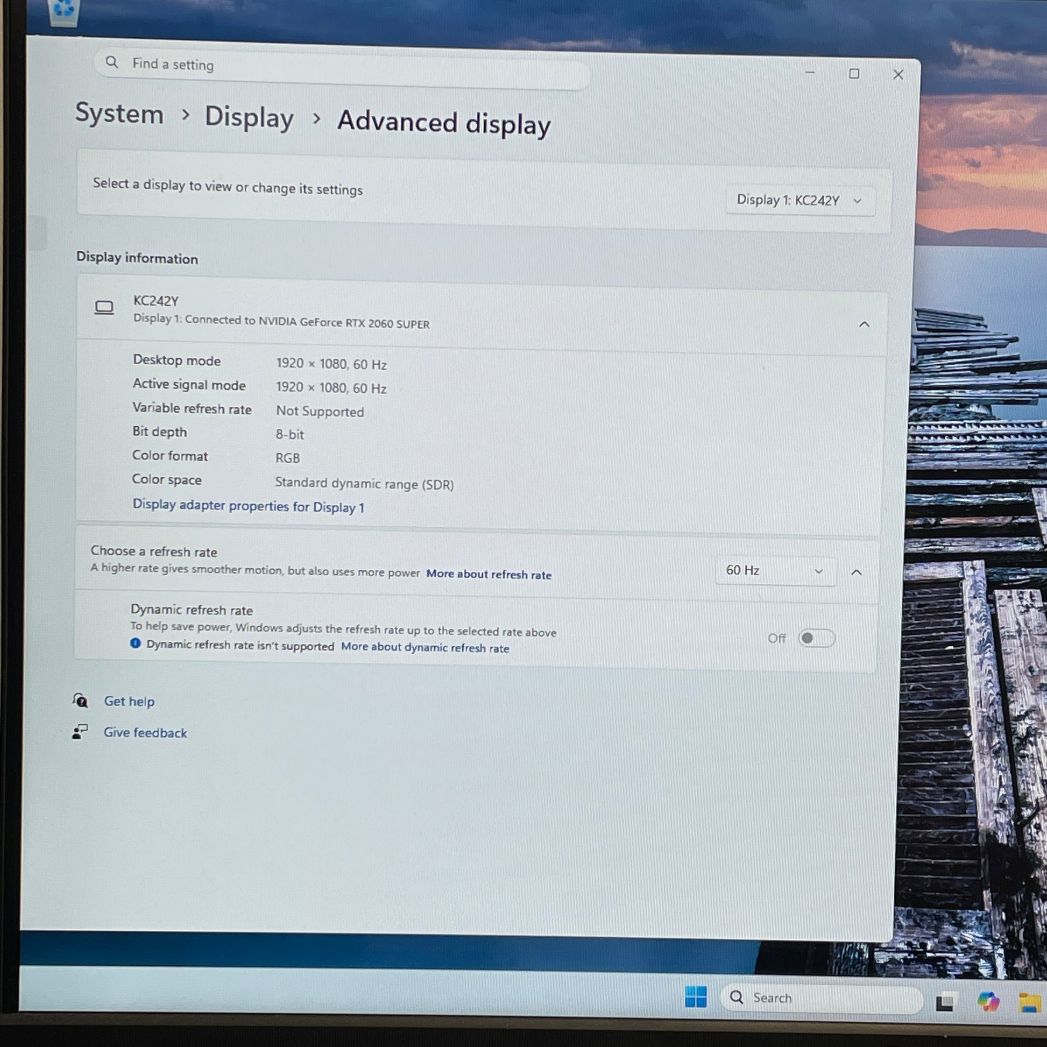Open Task View from the taskbar
The image size is (1047, 1047).
pyautogui.click(x=945, y=1001)
